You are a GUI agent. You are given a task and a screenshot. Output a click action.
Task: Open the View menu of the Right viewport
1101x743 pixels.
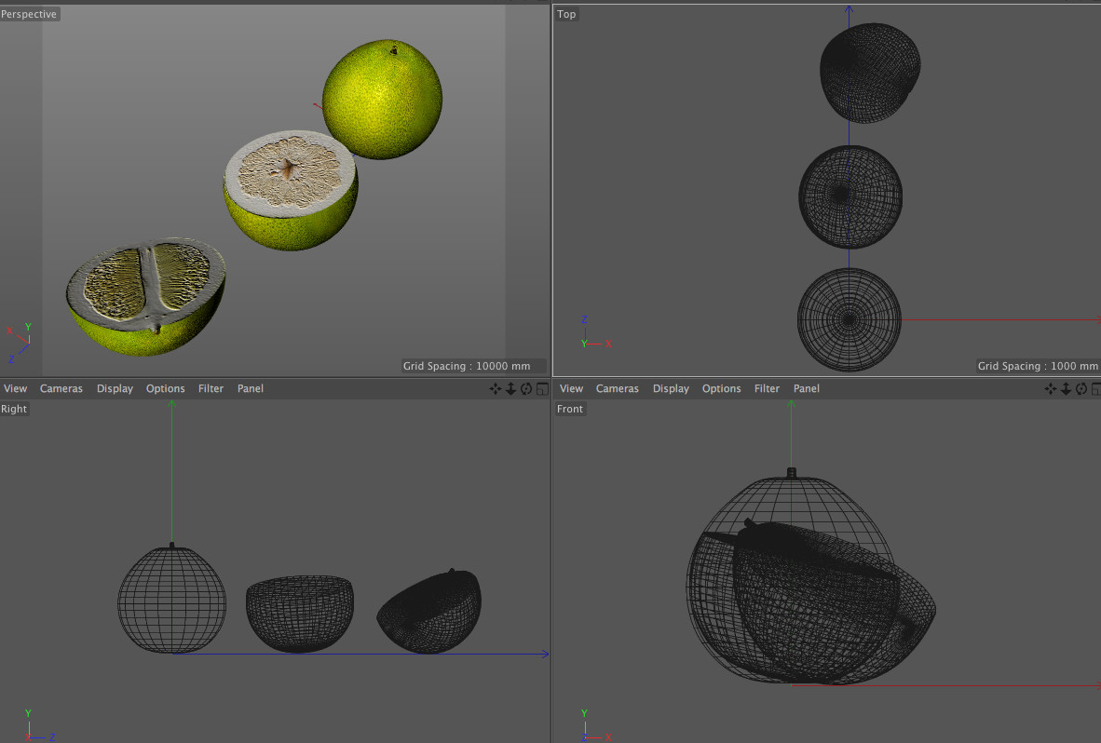(16, 388)
